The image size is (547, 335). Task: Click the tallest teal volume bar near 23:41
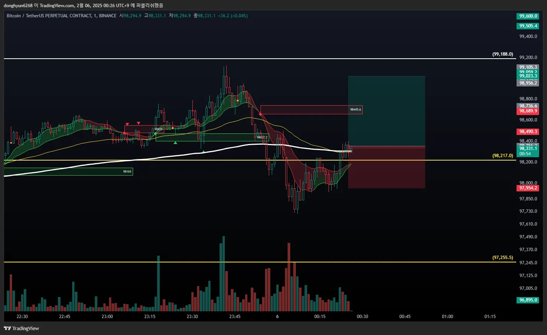(x=224, y=273)
